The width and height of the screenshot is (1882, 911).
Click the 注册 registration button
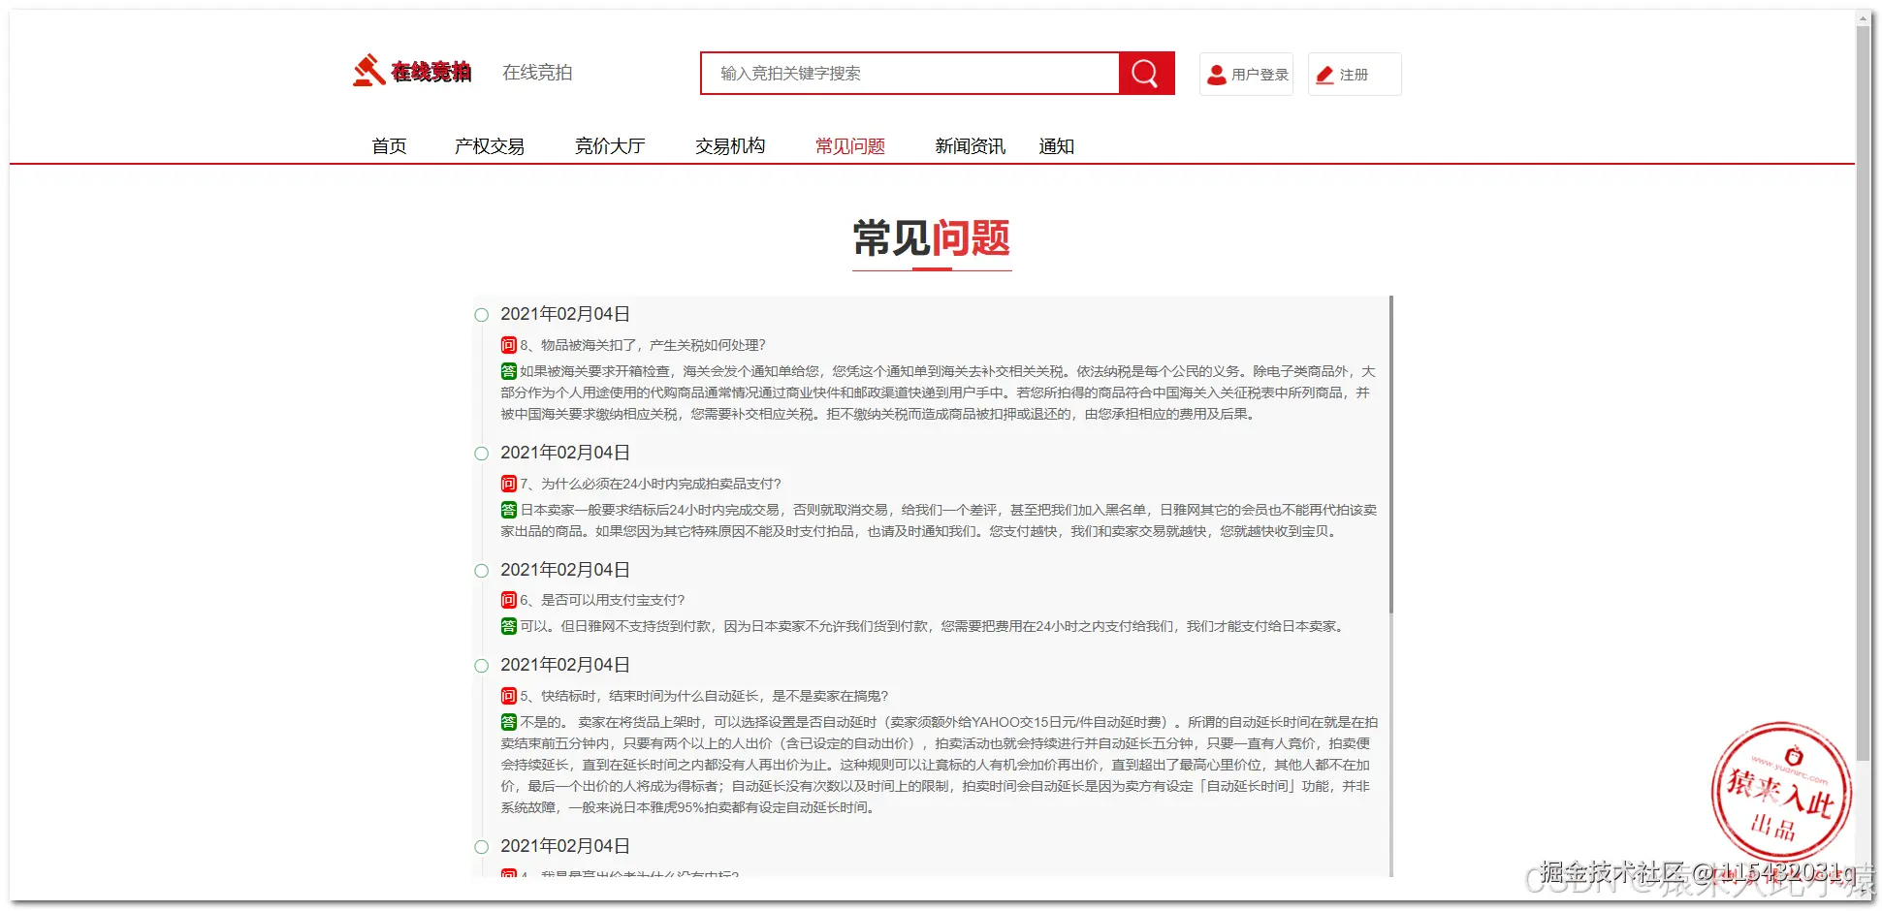click(1354, 74)
